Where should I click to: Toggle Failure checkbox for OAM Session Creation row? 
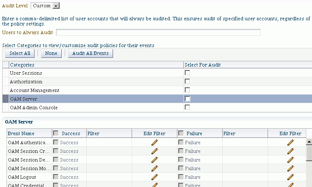(x=181, y=151)
